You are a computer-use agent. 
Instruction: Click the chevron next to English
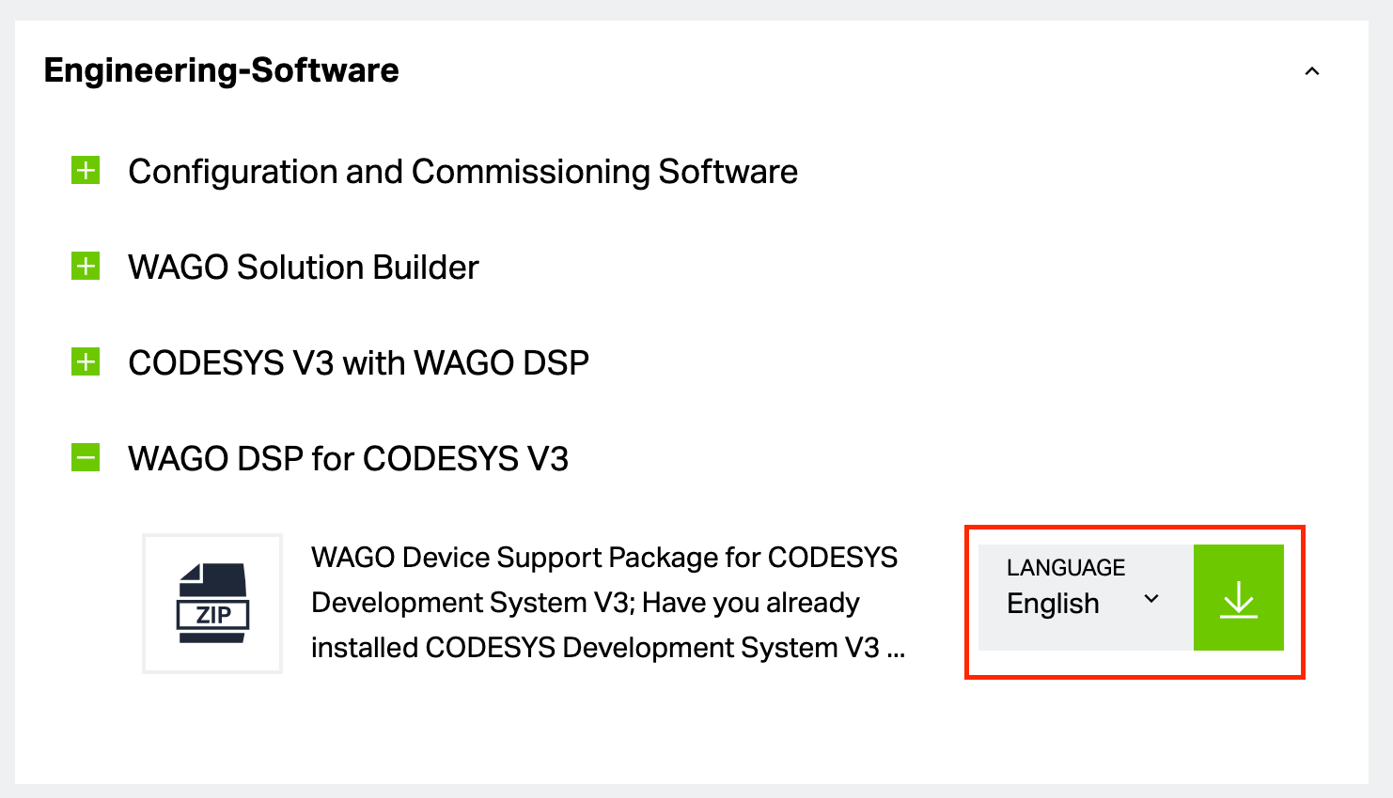click(x=1151, y=598)
